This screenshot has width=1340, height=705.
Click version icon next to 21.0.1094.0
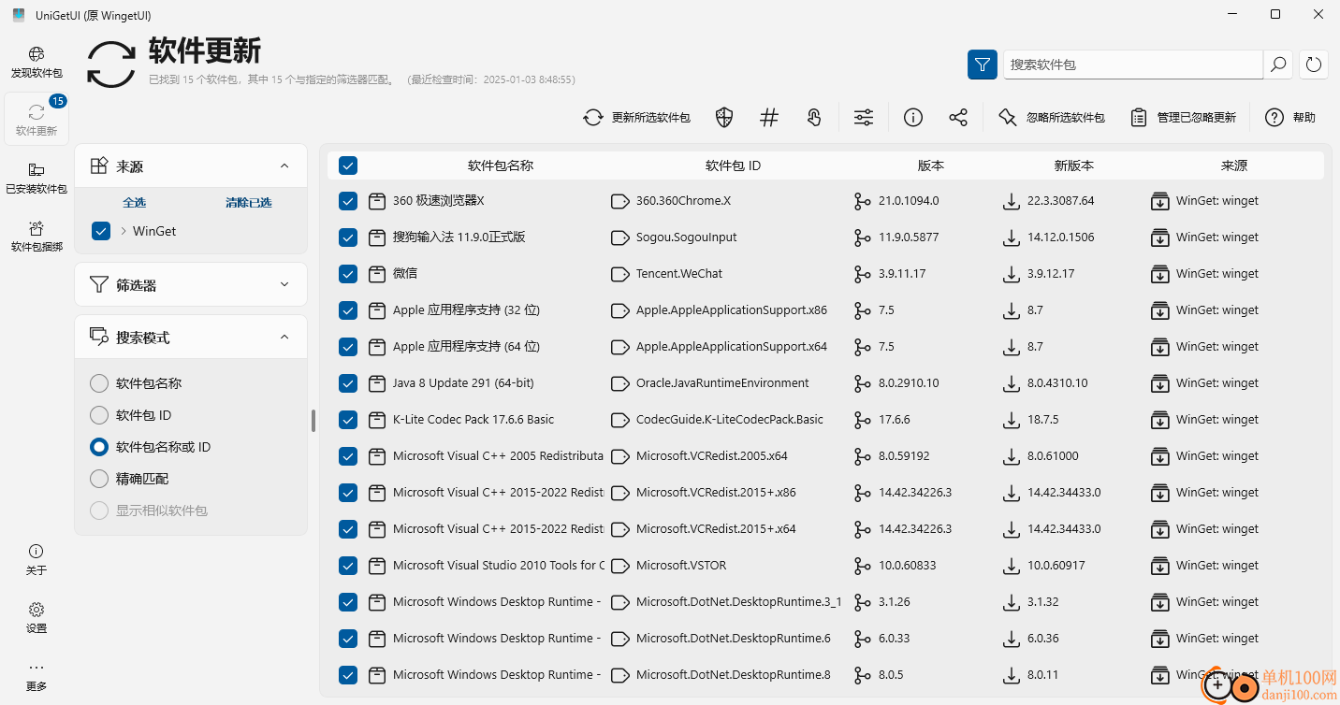point(862,201)
